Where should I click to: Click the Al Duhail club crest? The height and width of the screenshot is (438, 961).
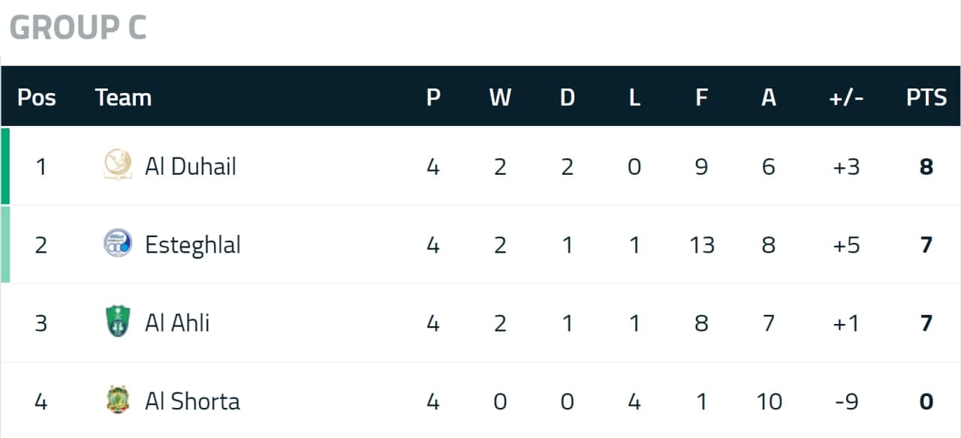point(117,165)
